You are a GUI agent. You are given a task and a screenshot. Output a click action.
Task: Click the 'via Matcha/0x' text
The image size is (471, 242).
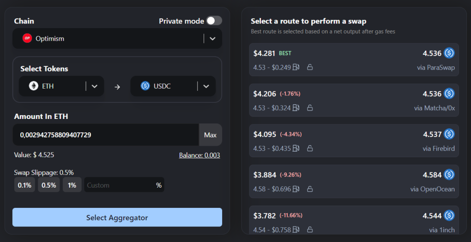[x=435, y=108]
